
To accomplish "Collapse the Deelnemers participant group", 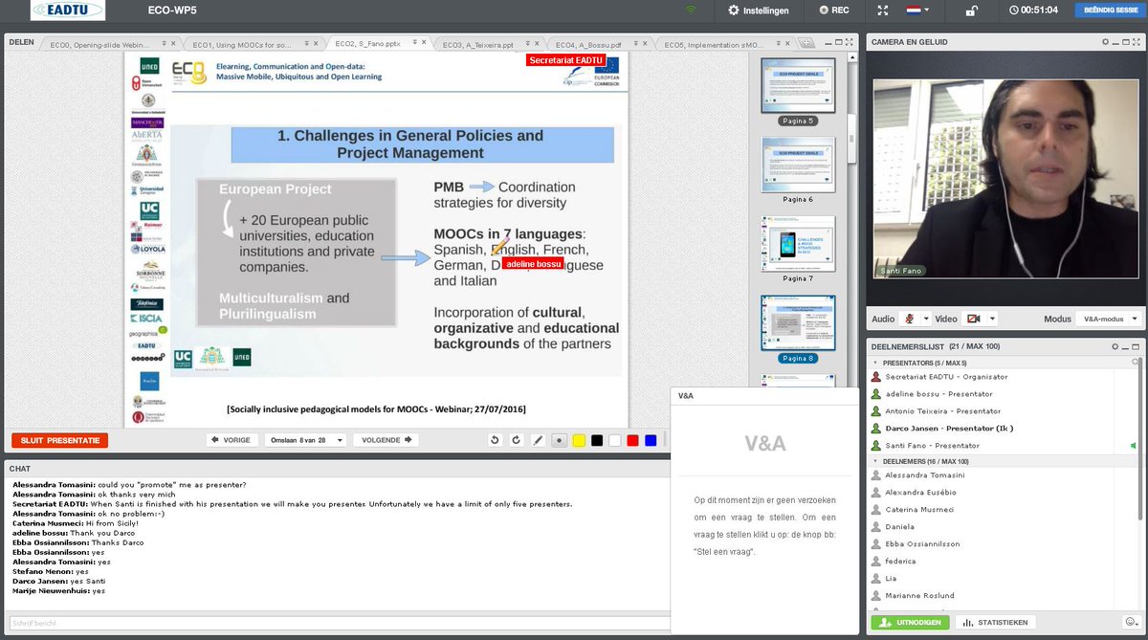I will tap(876, 460).
